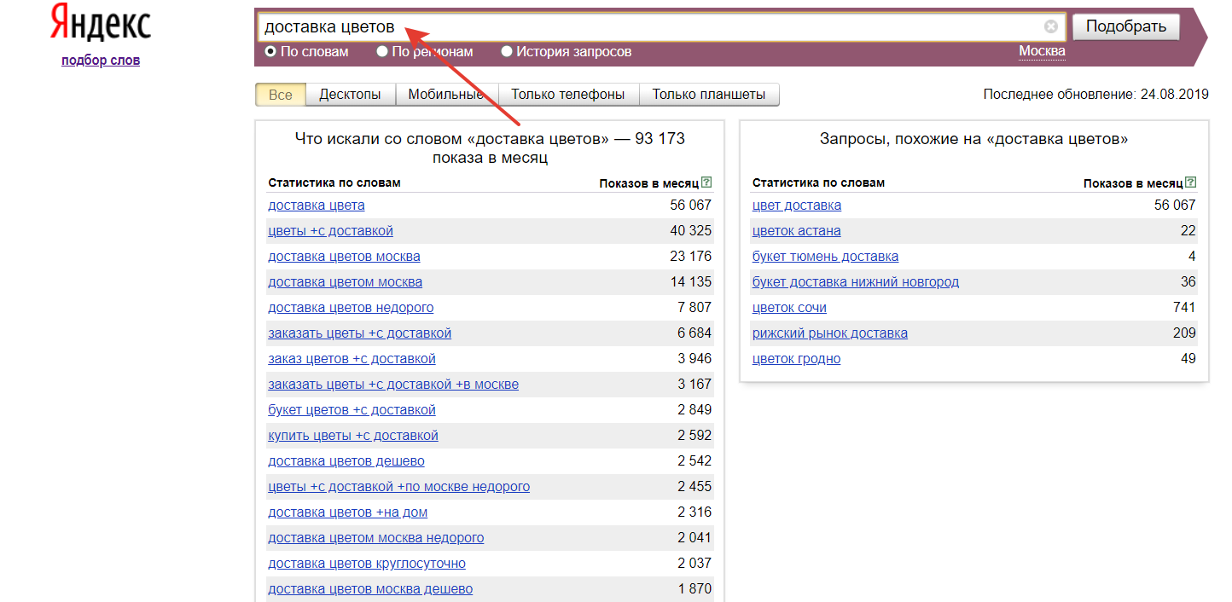Viewport: 1232px width, 602px height.
Task: Click the Яндекс logo
Action: tap(101, 23)
